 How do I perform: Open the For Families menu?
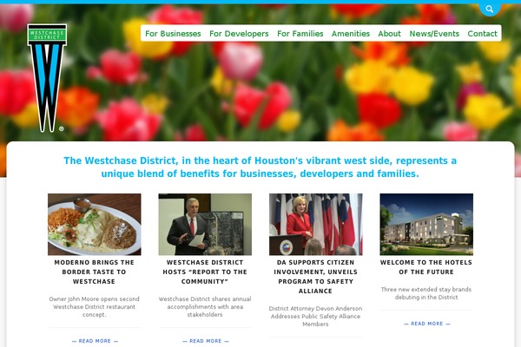pos(300,34)
